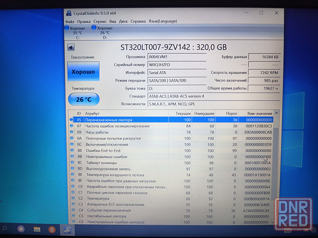The height and width of the screenshot is (238, 318).
Task: Open the Правка menu
Action: [84, 21]
